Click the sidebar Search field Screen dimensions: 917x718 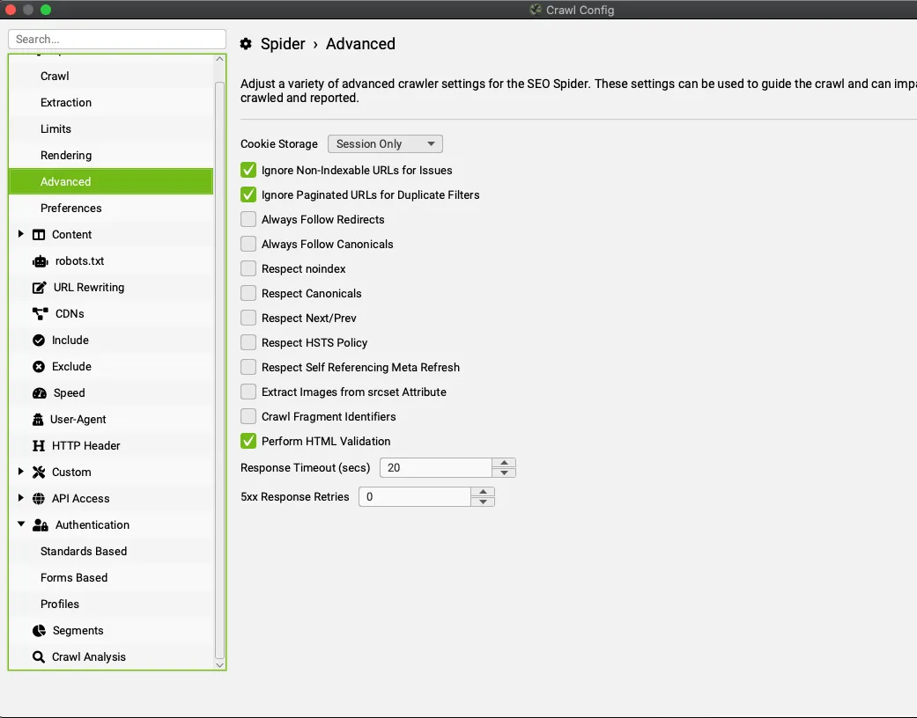pos(117,40)
